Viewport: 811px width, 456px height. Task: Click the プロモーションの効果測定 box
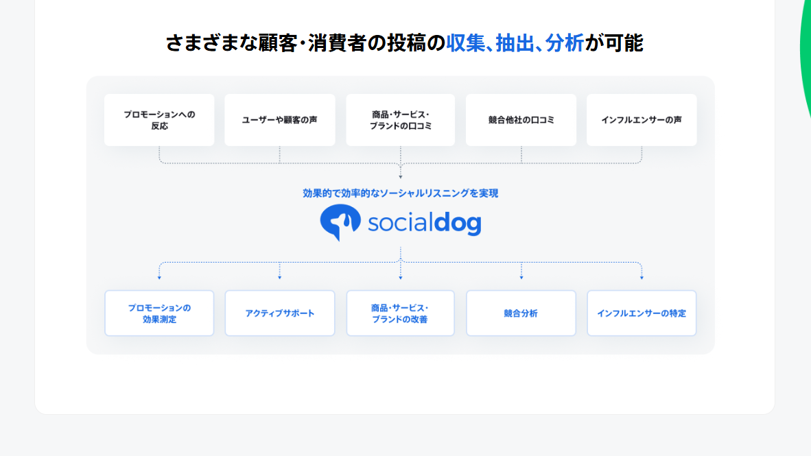[x=159, y=313]
